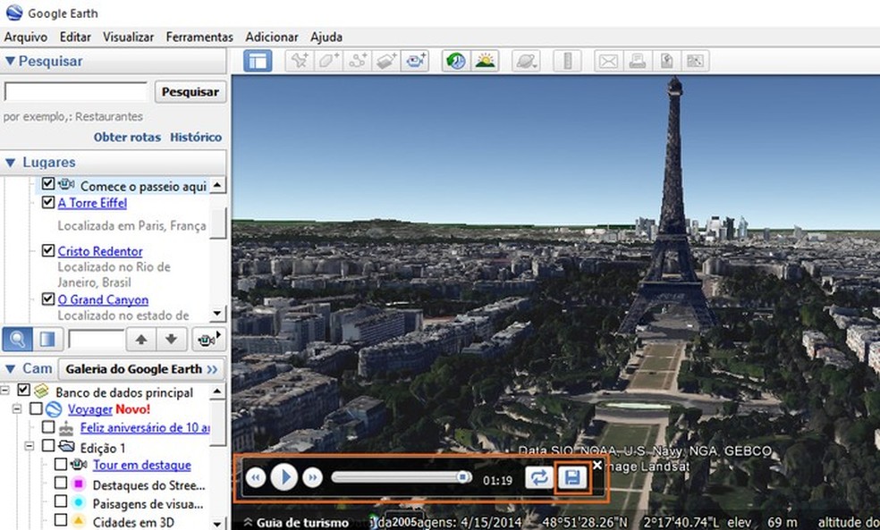Email the current view
This screenshot has height=530, width=880.
[607, 60]
